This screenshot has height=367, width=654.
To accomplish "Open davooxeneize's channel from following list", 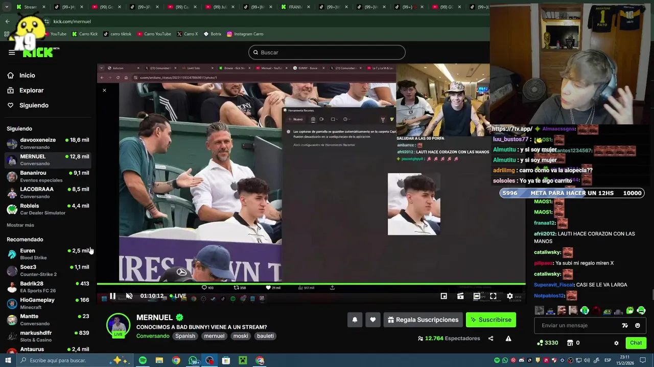I will point(48,143).
